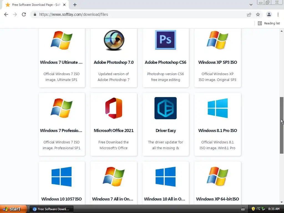Click the safely remove hardware tray icon
The height and width of the screenshot is (213, 284).
[x=263, y=209]
